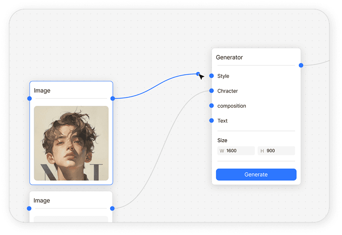This screenshot has width=342, height=235.
Task: Click the selected Image node's right output port
Action: (113, 98)
